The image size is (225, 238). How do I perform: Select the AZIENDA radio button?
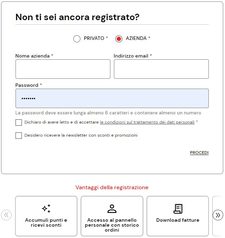(x=119, y=39)
